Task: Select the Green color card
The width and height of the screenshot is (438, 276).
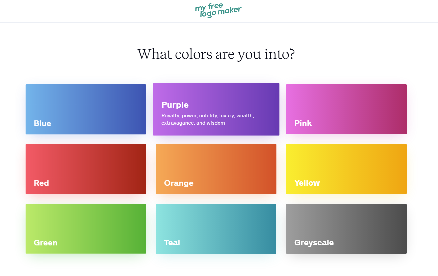Action: 86,229
